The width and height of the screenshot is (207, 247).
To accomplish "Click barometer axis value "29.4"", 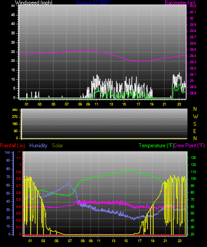I will coord(193,56).
